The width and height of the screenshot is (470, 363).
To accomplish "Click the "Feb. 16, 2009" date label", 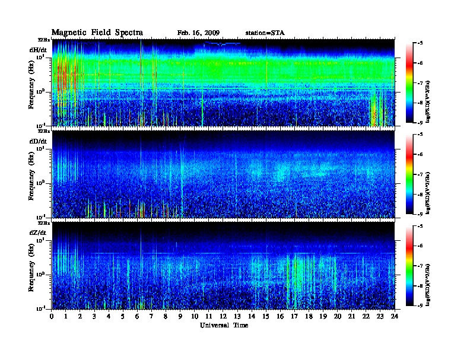I will (198, 33).
